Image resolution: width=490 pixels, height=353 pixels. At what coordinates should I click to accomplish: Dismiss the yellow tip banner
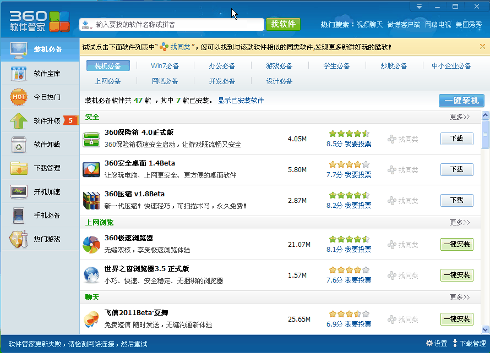(482, 47)
